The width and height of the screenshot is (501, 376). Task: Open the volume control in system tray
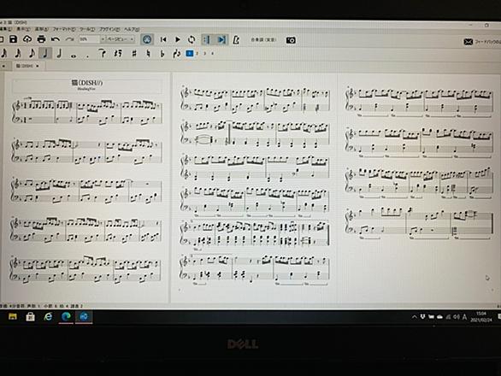coord(457,317)
